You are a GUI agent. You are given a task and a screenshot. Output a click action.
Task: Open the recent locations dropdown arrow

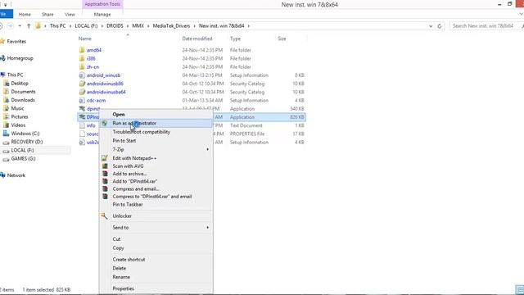click(20, 25)
